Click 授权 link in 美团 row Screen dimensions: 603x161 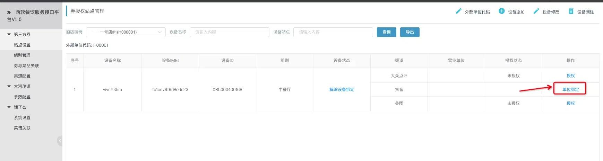(x=571, y=103)
